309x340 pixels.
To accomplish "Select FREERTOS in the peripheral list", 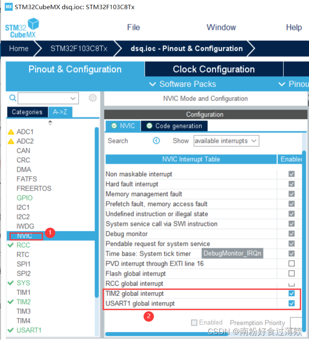I will pos(34,188).
